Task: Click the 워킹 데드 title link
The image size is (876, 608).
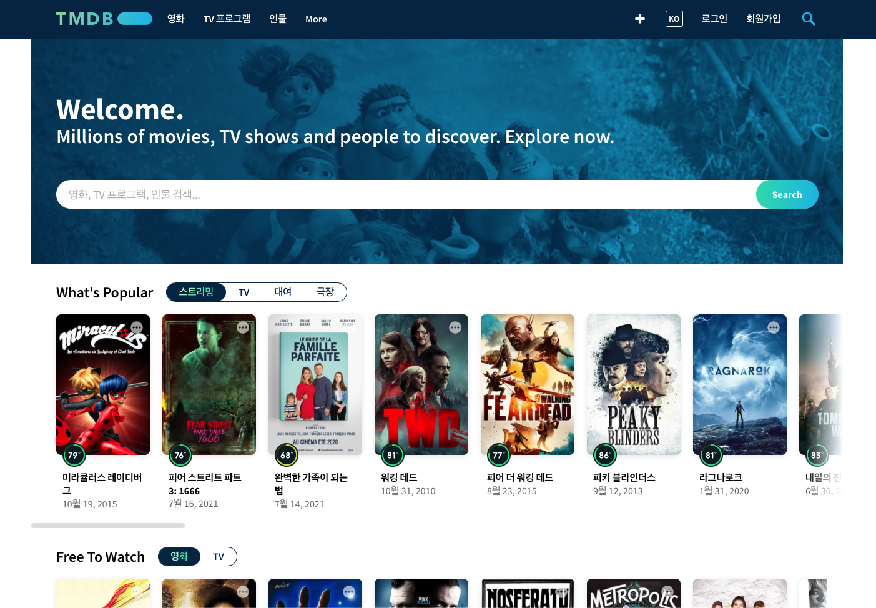Action: click(x=399, y=477)
